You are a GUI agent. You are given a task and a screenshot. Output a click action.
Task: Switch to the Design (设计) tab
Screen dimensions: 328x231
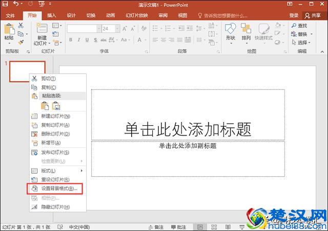tap(71, 15)
